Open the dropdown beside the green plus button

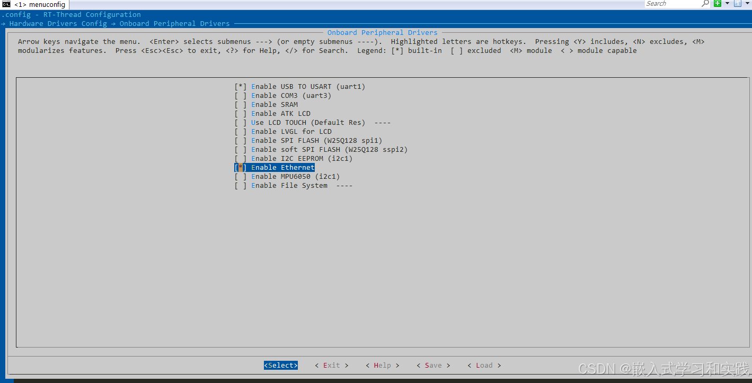[727, 4]
